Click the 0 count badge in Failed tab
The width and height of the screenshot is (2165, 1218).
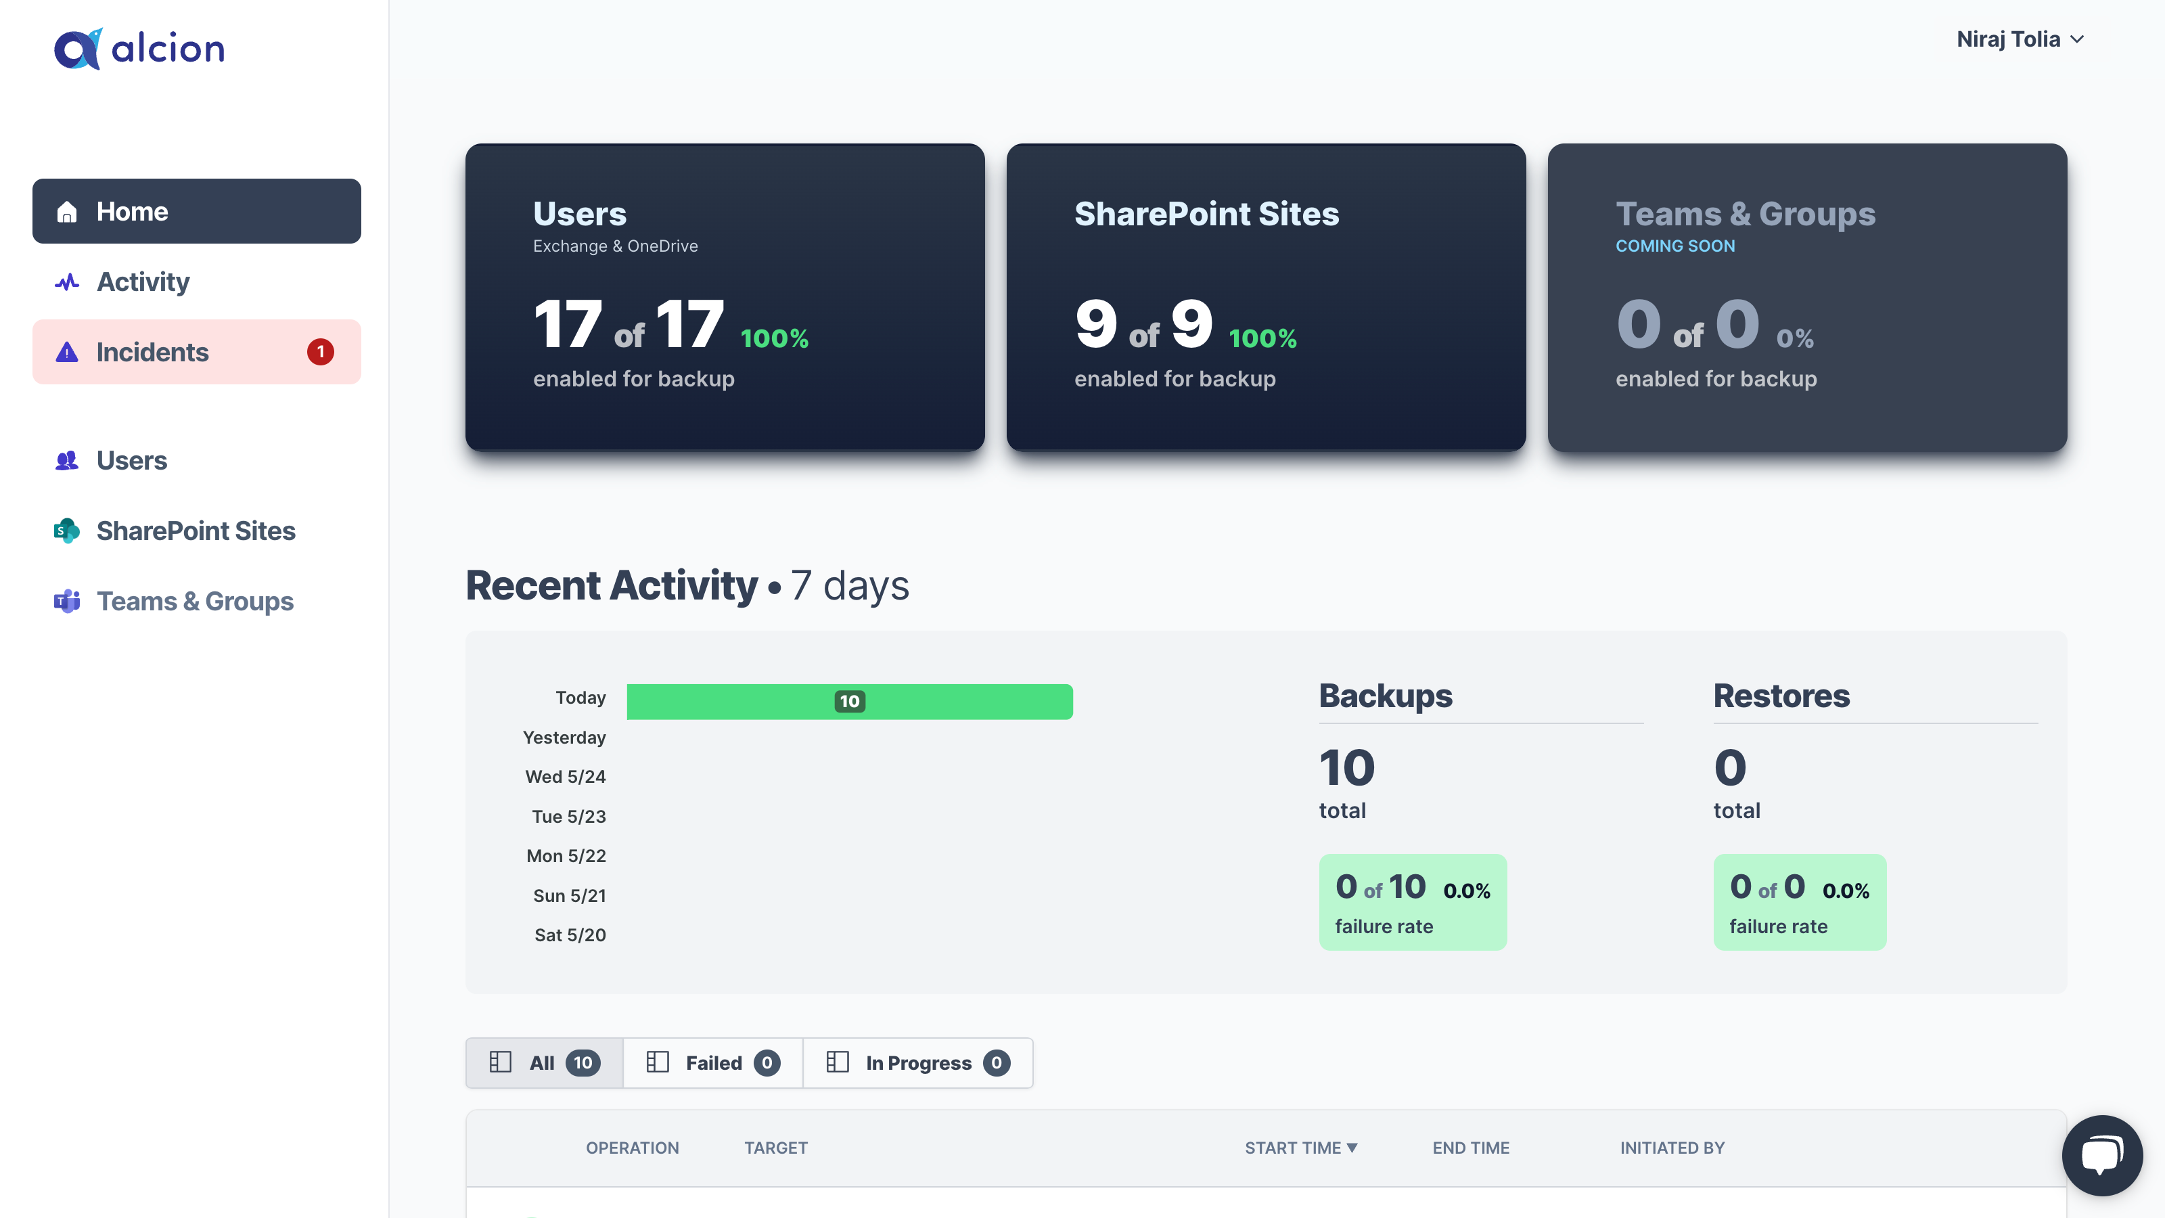tap(767, 1062)
